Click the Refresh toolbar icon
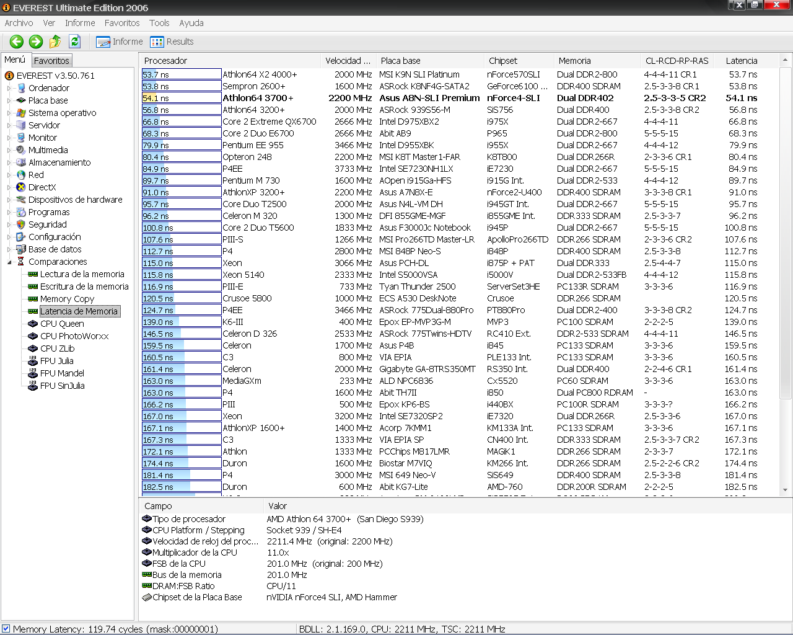Viewport: 793px width, 635px height. point(75,42)
